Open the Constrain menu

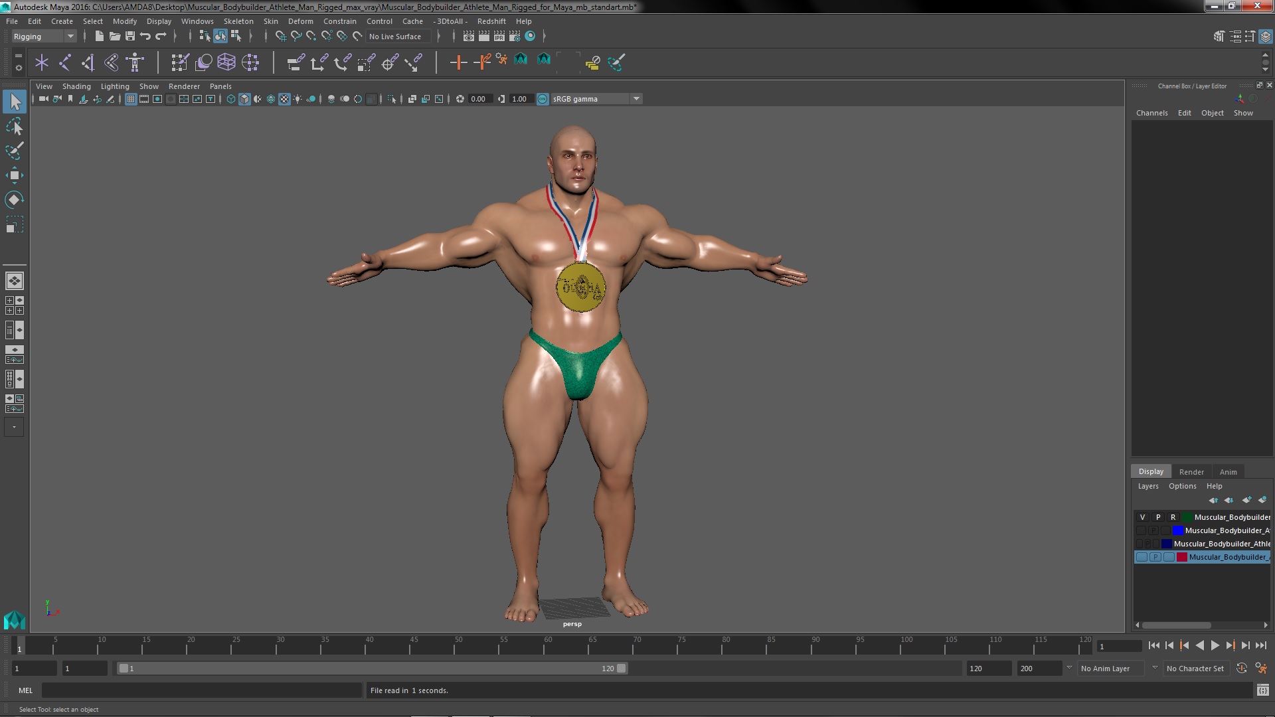pyautogui.click(x=339, y=21)
